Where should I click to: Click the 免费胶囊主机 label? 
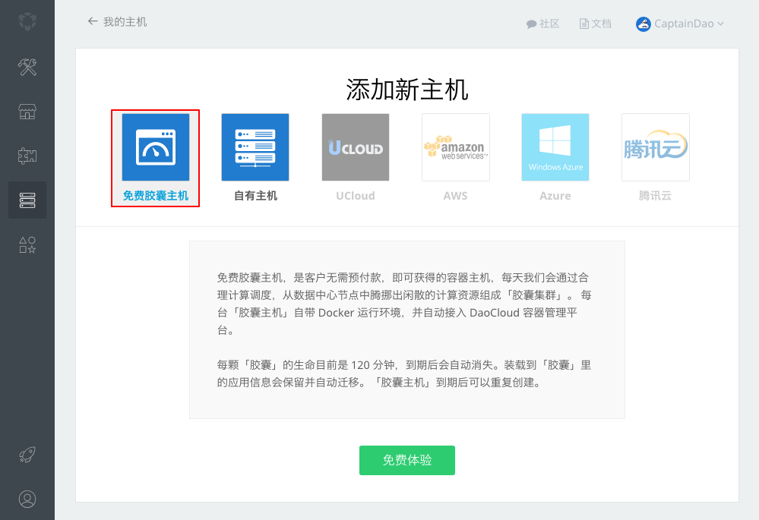(156, 196)
